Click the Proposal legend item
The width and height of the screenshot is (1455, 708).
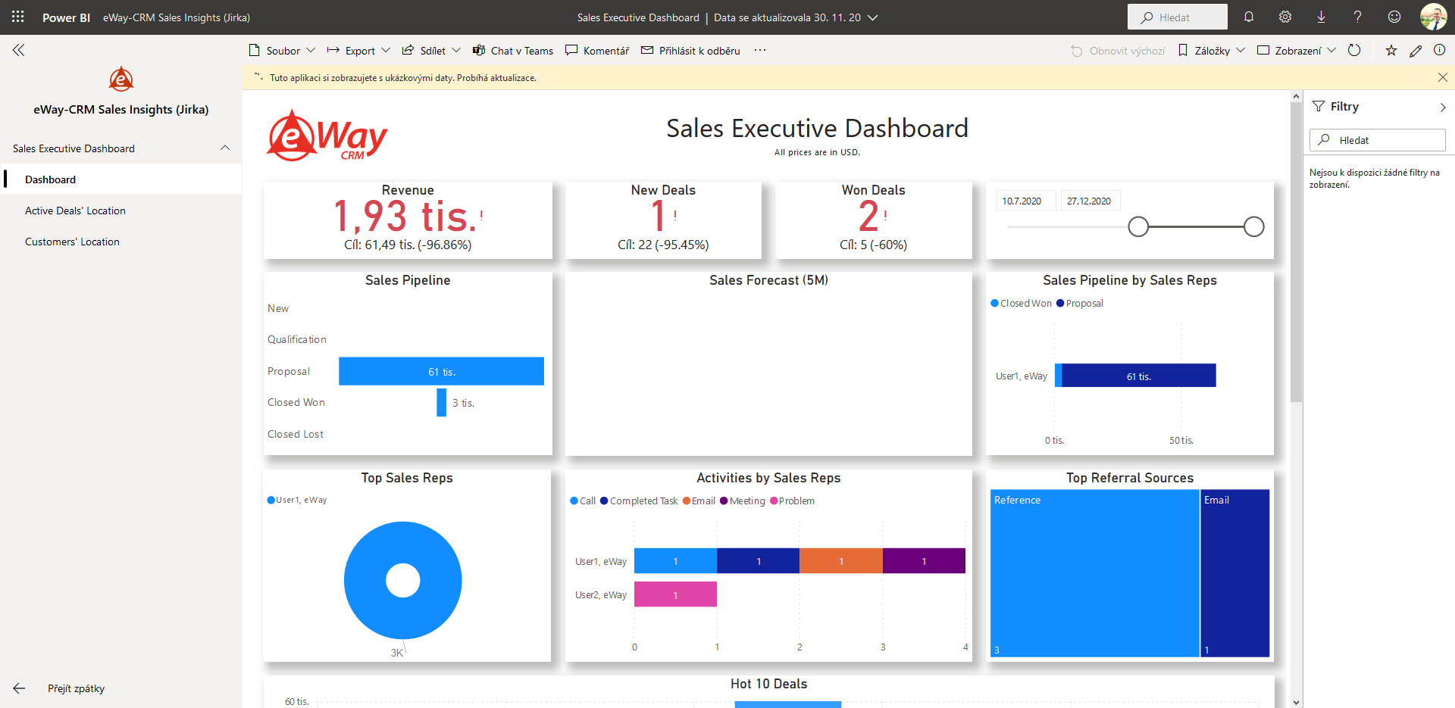click(1080, 303)
